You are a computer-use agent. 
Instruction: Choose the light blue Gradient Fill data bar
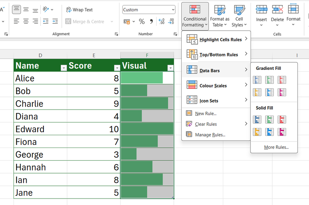point(269,92)
